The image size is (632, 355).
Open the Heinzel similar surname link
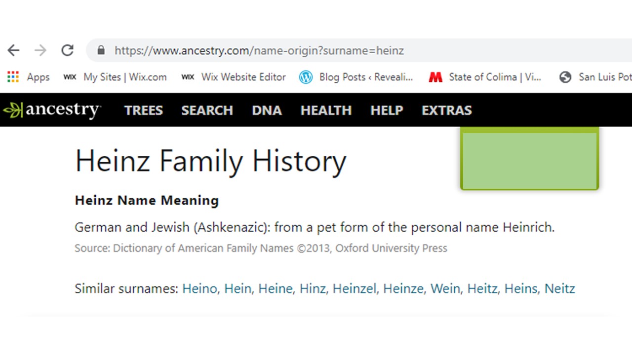pyautogui.click(x=354, y=288)
